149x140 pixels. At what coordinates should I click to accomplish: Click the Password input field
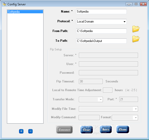108,73
